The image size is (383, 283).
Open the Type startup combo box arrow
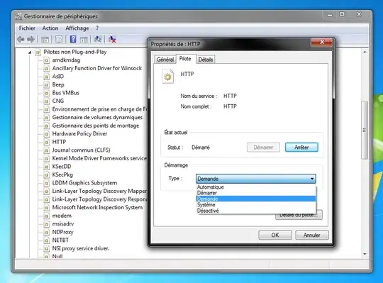312,179
